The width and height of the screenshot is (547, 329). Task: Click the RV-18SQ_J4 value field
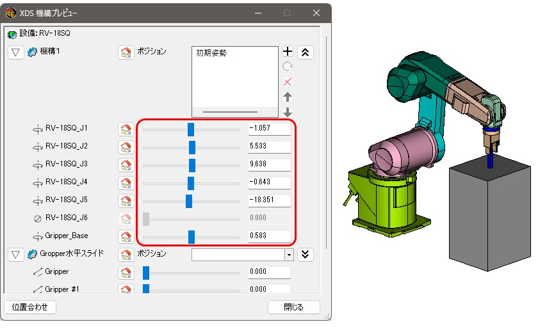[x=269, y=183]
